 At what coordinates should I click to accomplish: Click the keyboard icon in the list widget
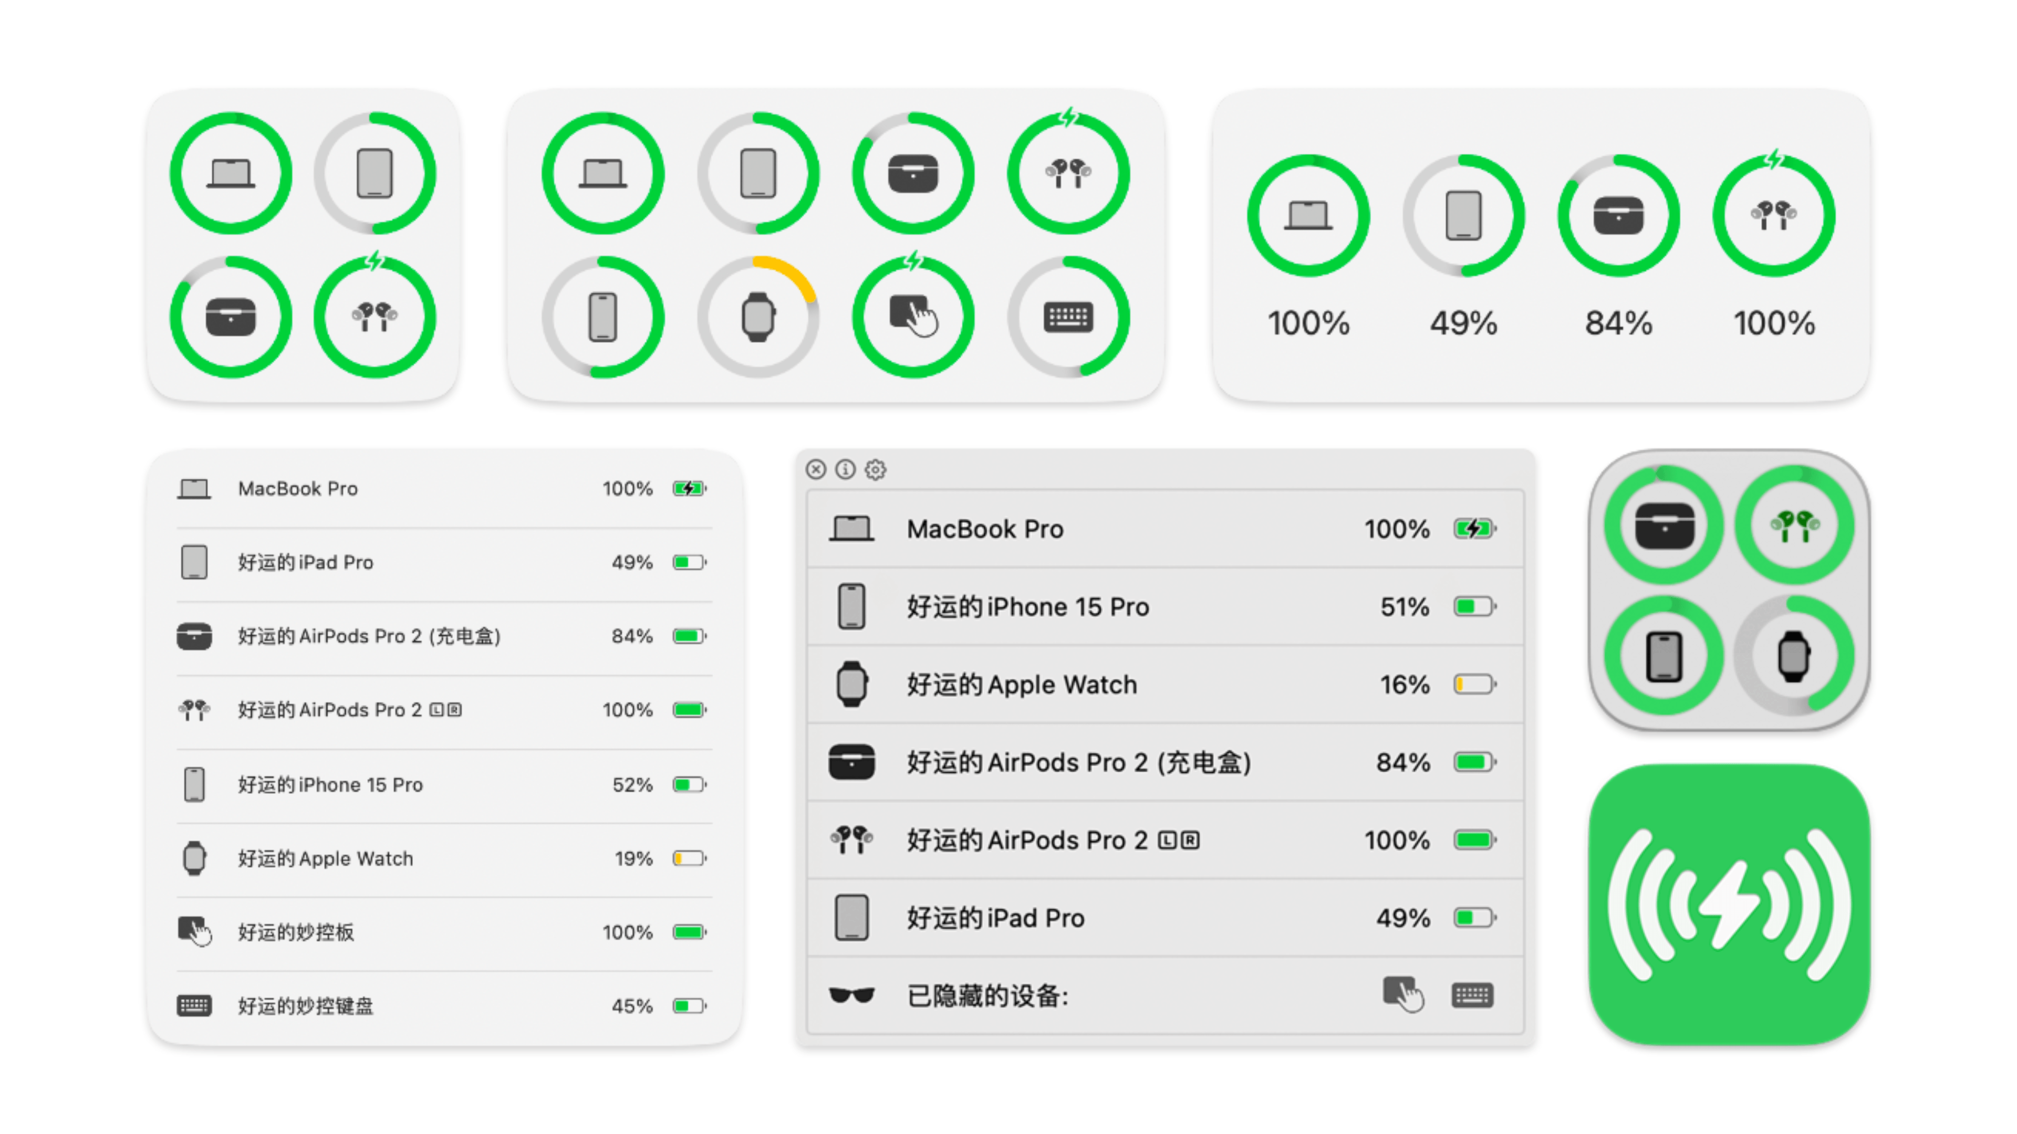pyautogui.click(x=194, y=1006)
